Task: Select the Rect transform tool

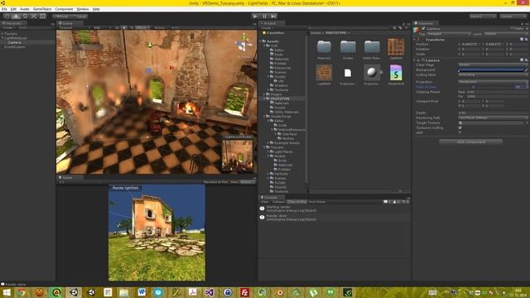Action: [x=43, y=16]
